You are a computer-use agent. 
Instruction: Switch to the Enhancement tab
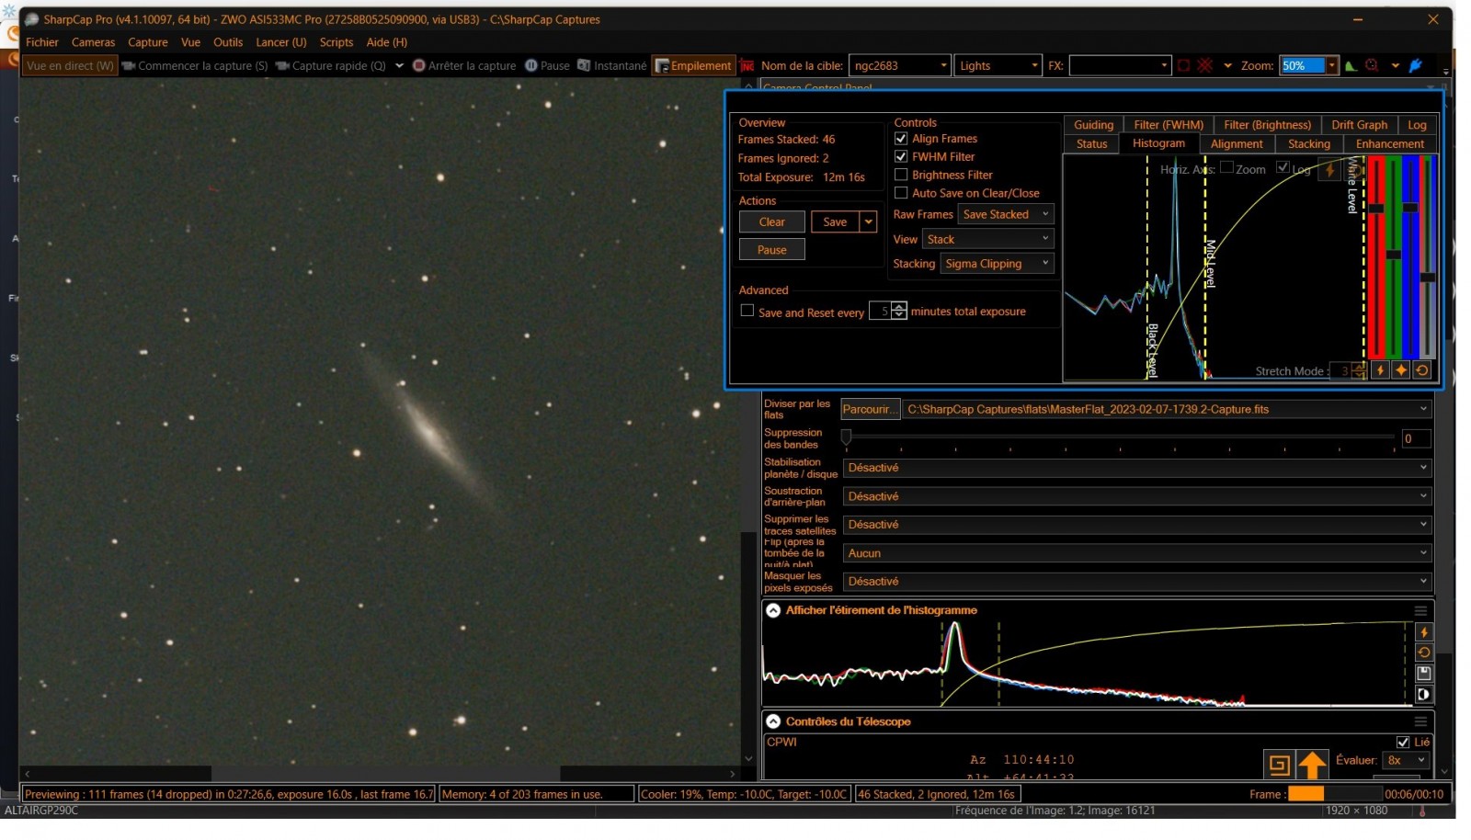tap(1389, 143)
